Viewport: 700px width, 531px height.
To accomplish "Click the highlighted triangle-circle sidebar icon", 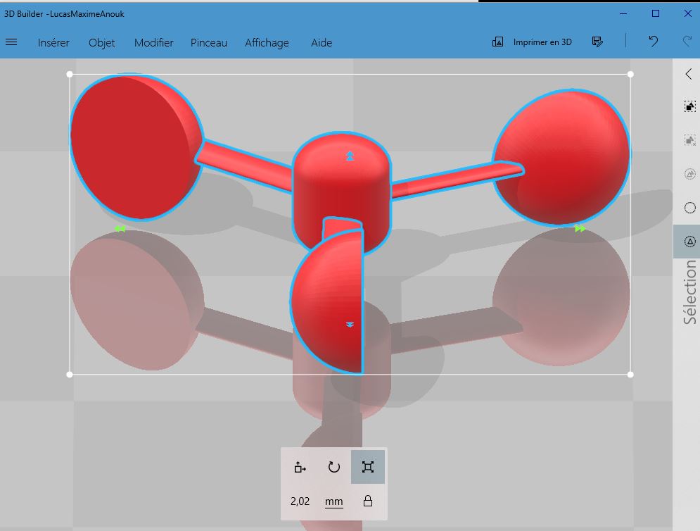I will tap(690, 242).
